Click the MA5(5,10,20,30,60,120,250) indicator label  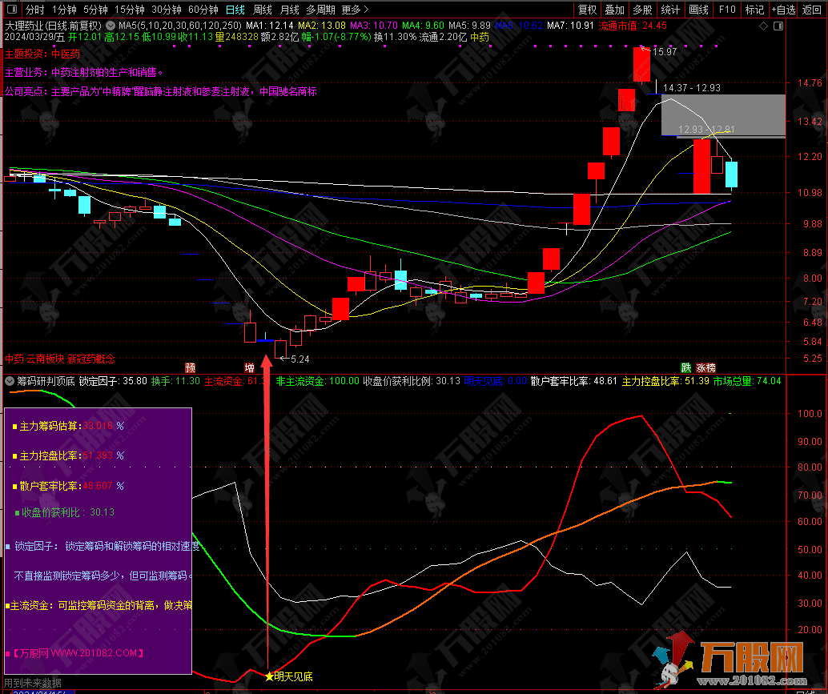[x=180, y=26]
